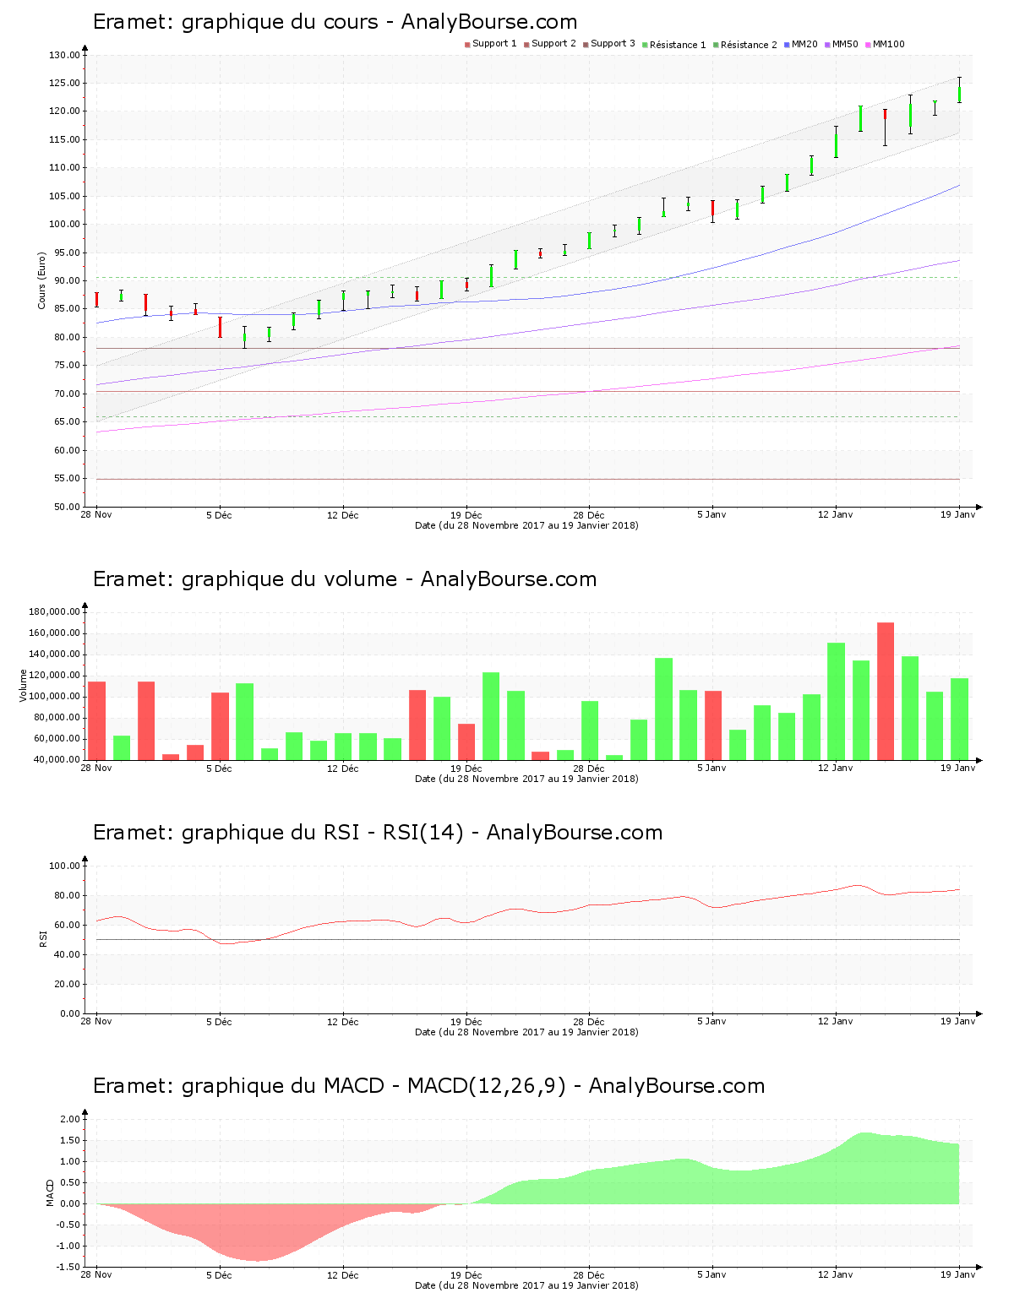The height and width of the screenshot is (1309, 1014).
Task: Click the -1.50 label on MACD axis
Action: (69, 1267)
